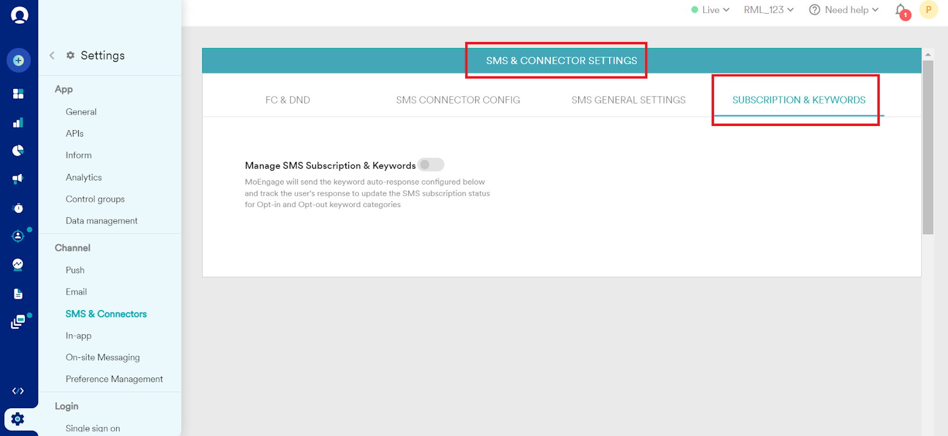This screenshot has height=436, width=948.
Task: Open Control groups settings
Action: tap(95, 199)
